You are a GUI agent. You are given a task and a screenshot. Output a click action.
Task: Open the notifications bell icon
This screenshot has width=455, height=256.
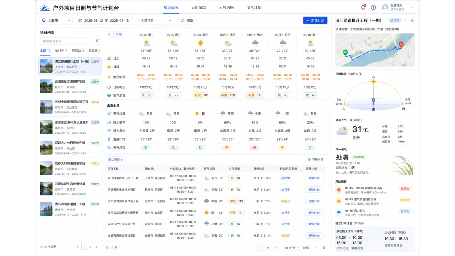click(x=363, y=7)
